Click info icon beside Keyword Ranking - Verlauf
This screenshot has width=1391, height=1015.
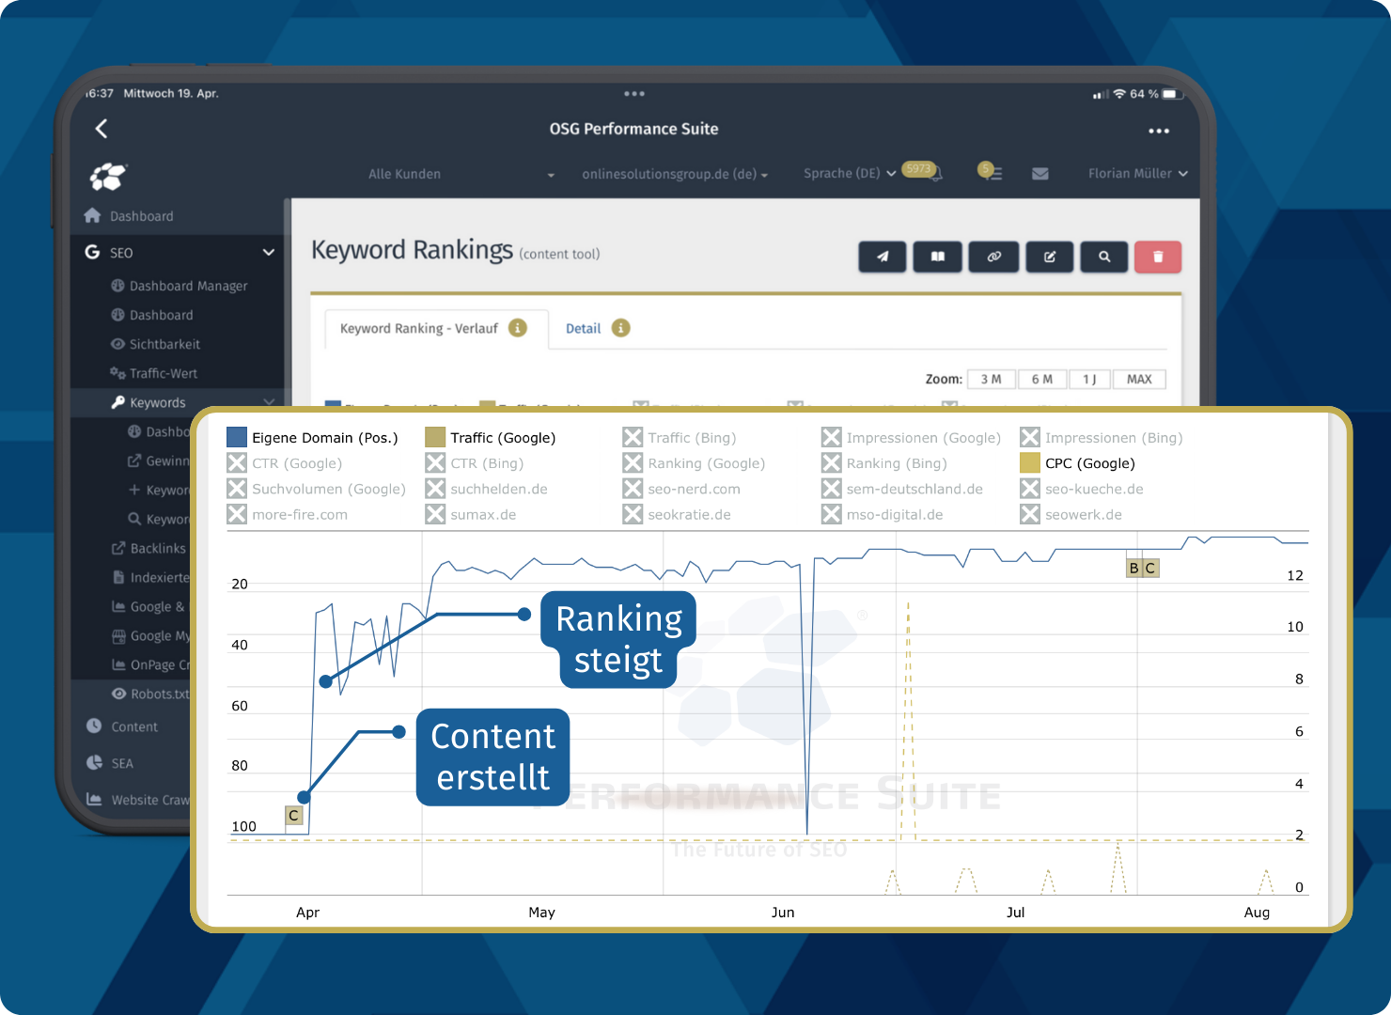[518, 328]
